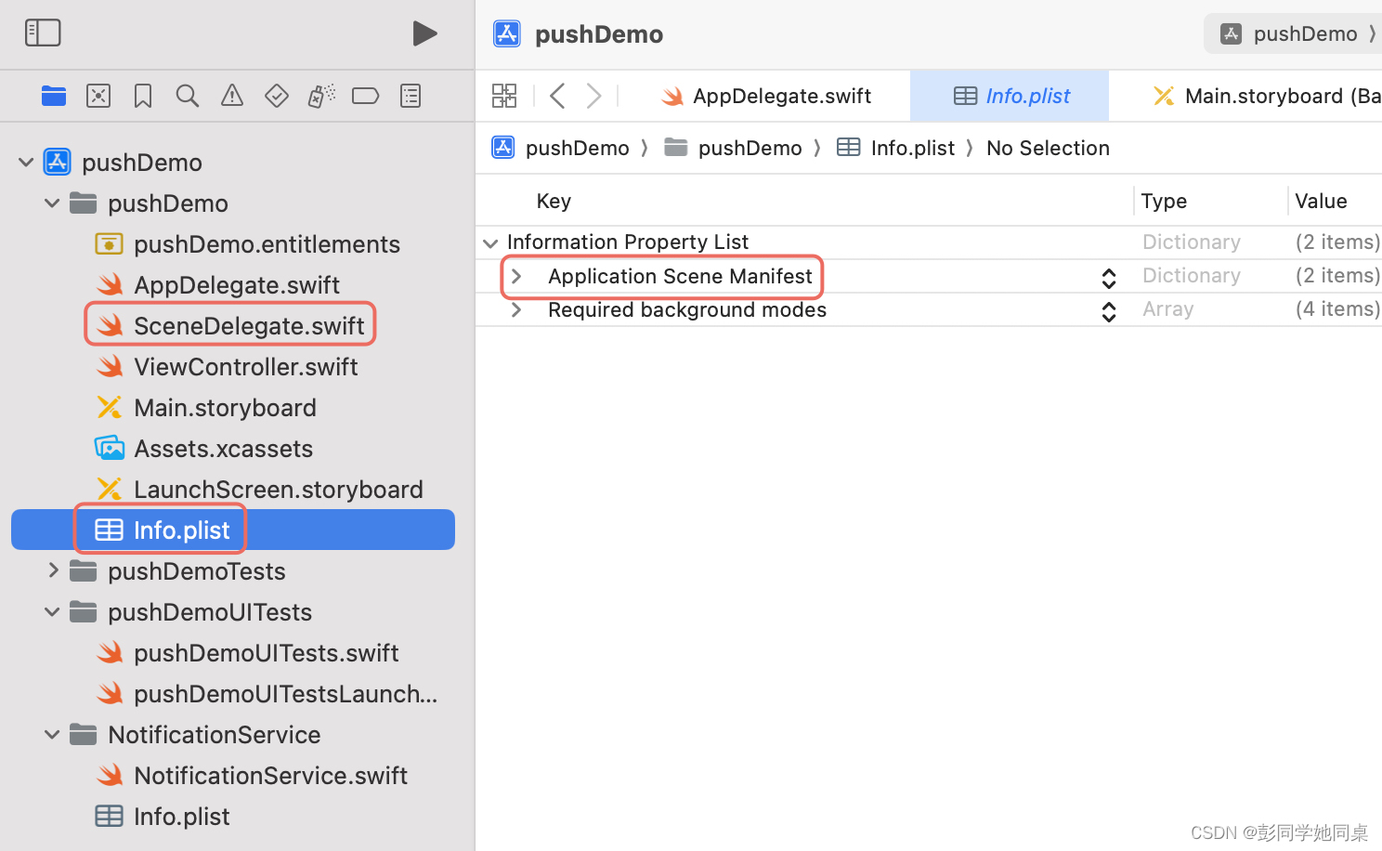Open the Report navigator icon

(x=411, y=96)
